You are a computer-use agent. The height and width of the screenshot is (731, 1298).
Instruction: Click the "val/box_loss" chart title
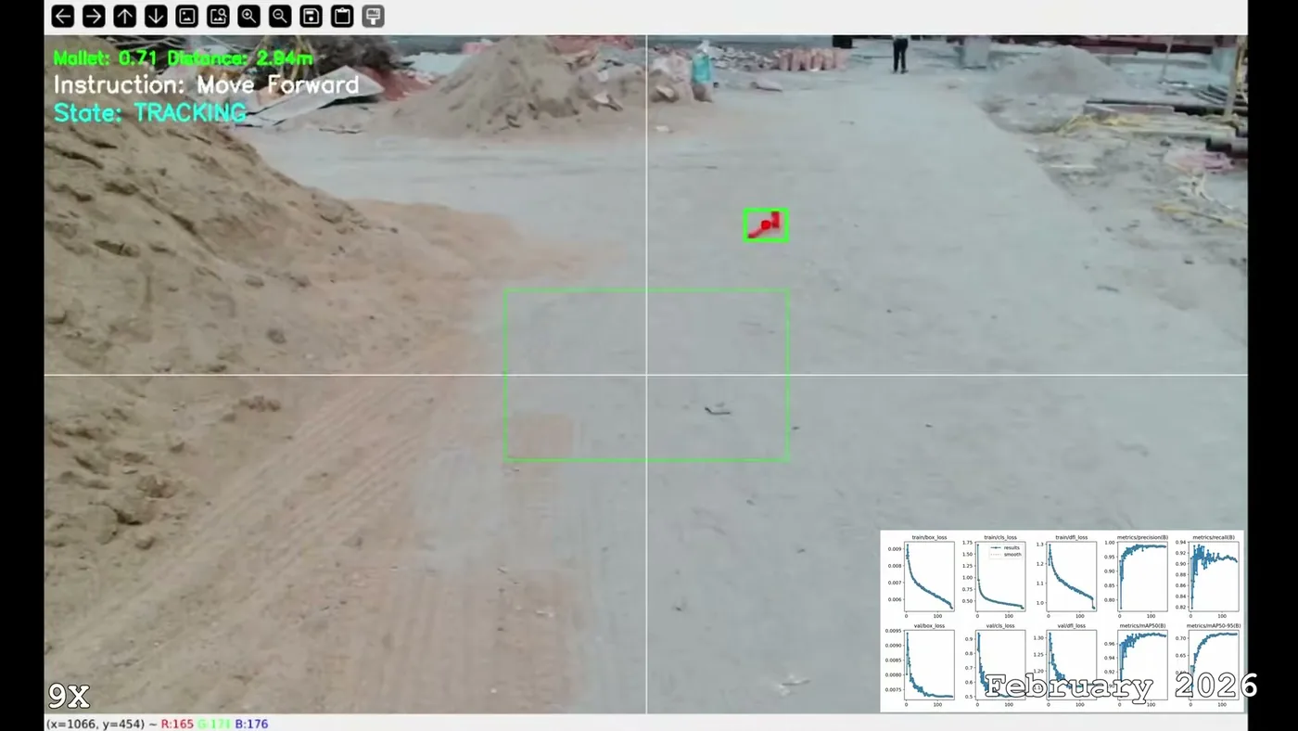pyautogui.click(x=930, y=626)
